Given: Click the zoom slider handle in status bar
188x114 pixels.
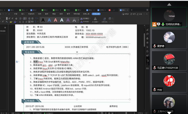Looking at the screenshot, I should pos(126,113).
